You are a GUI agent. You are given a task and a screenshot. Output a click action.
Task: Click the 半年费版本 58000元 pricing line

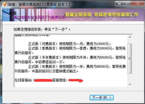[70, 60]
